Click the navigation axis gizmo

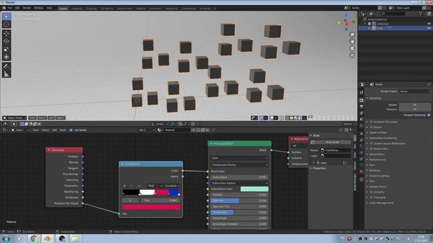point(346,22)
